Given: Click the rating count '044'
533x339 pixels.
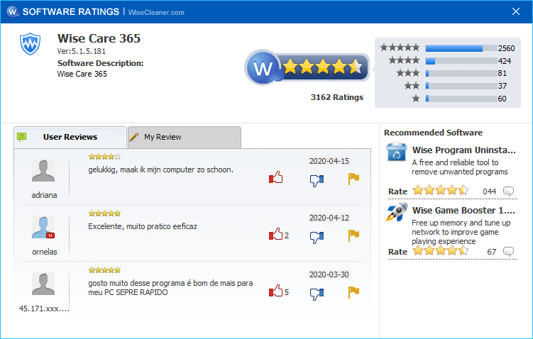Looking at the screenshot, I should tap(490, 191).
